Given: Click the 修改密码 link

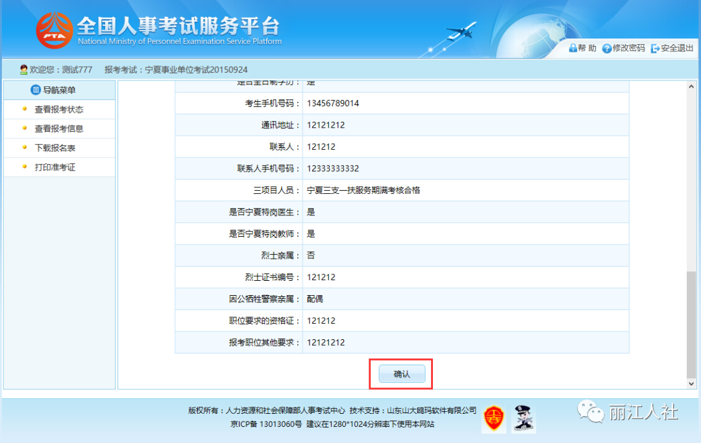Looking at the screenshot, I should pyautogui.click(x=628, y=48).
